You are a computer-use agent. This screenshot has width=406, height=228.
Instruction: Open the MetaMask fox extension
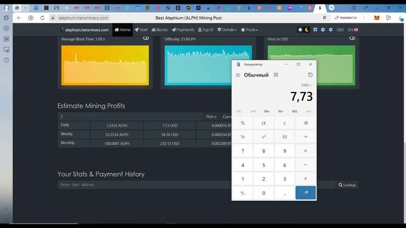coord(377,18)
